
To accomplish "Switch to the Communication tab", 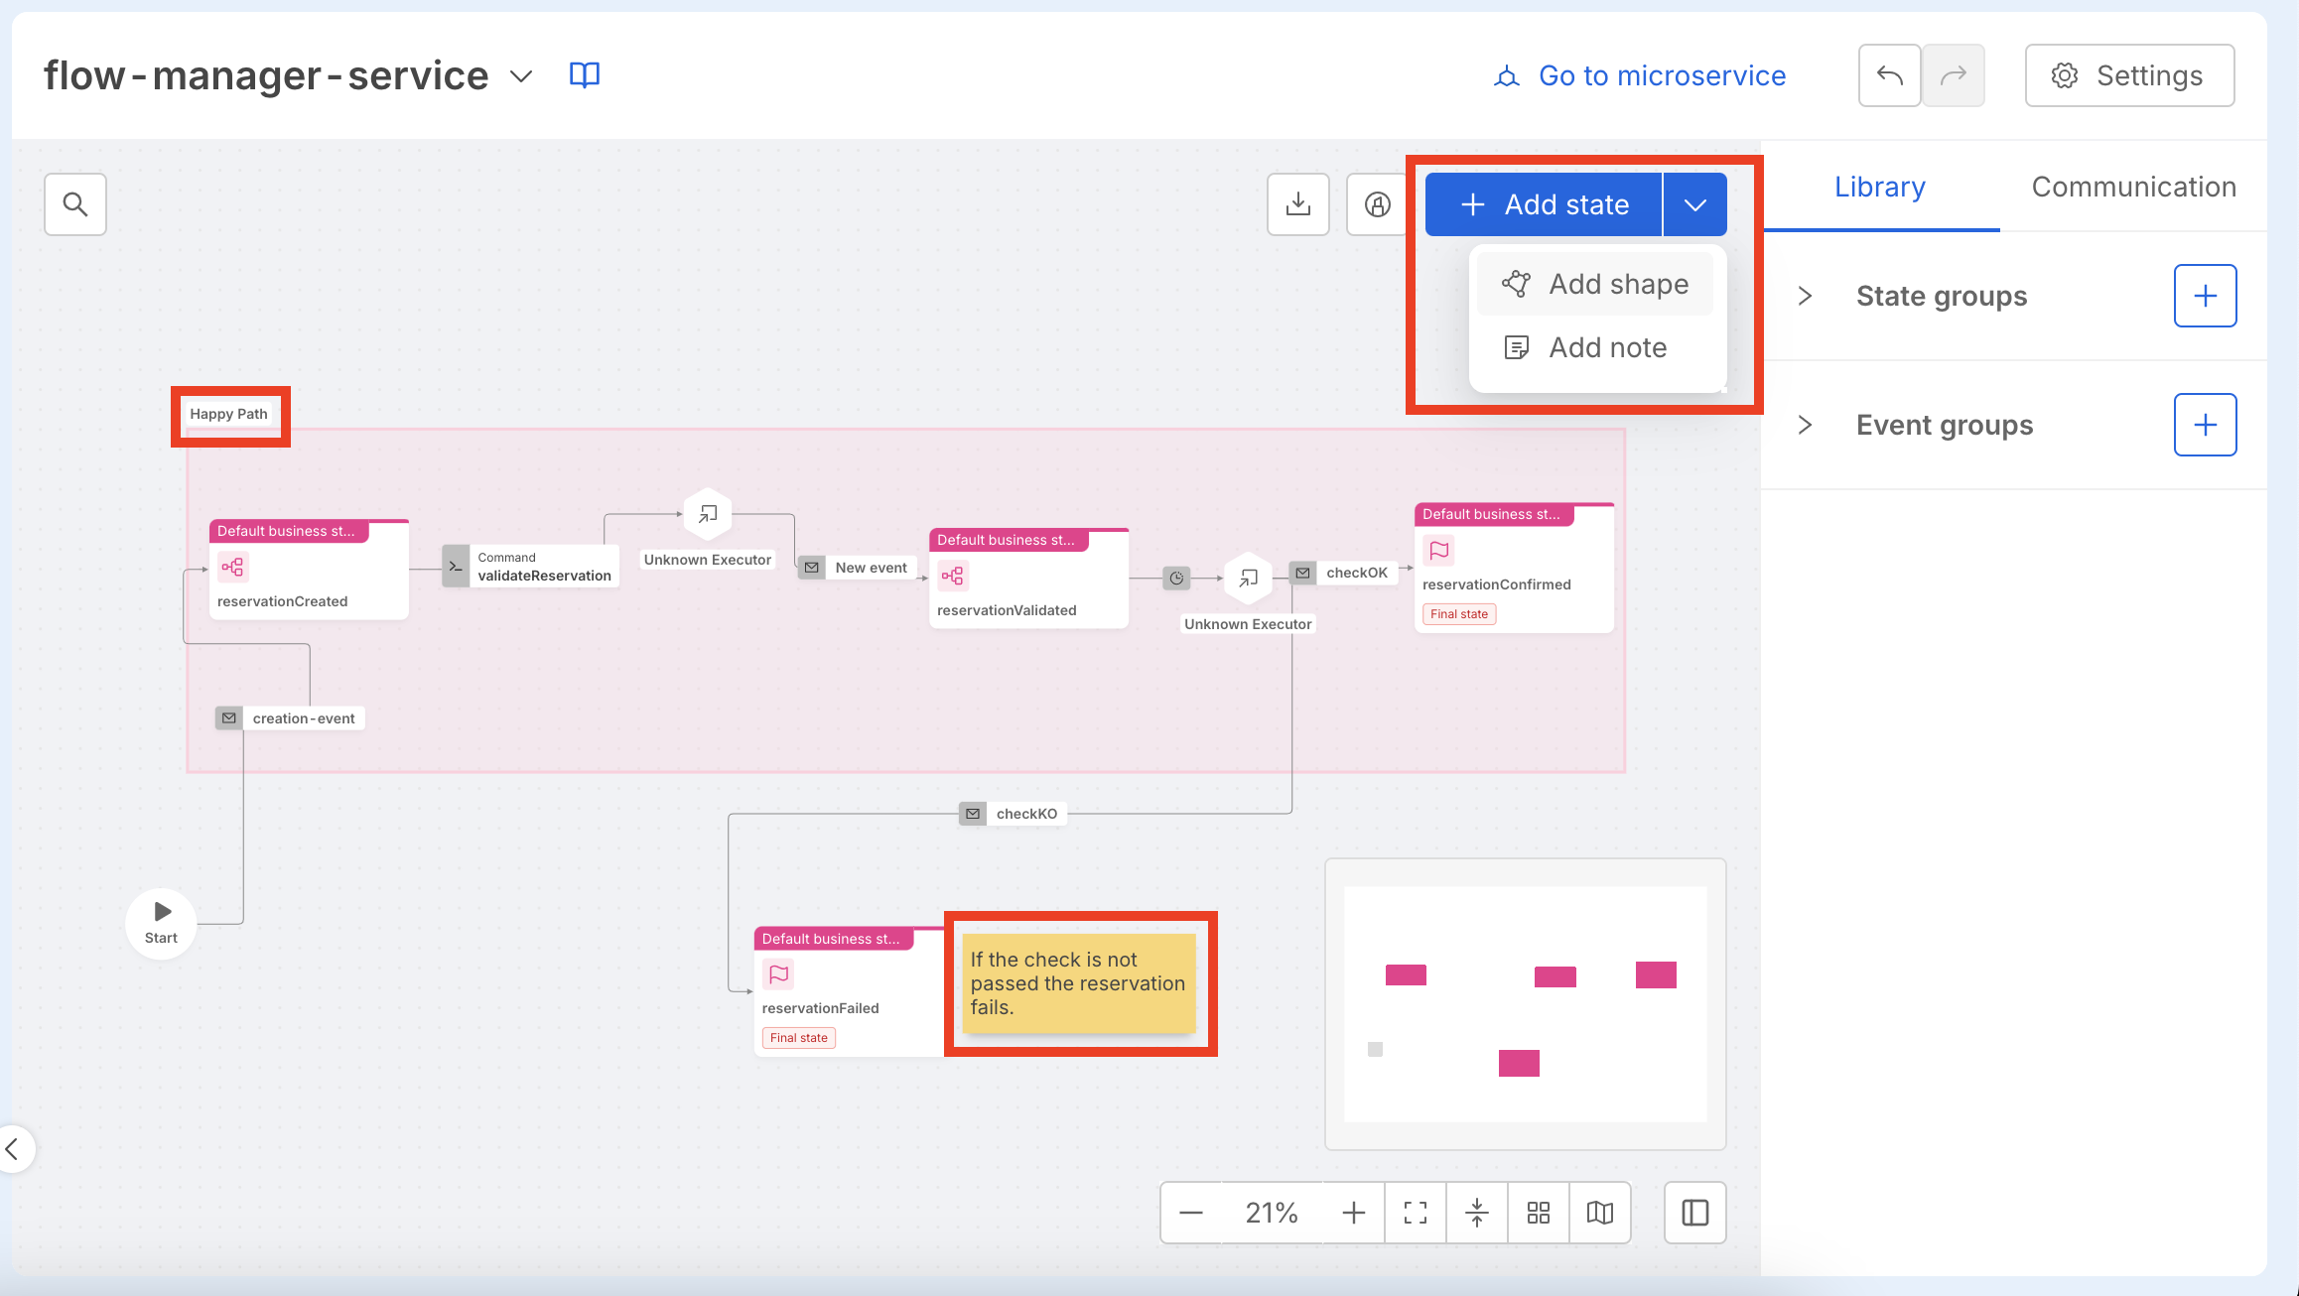I will coord(2133,186).
